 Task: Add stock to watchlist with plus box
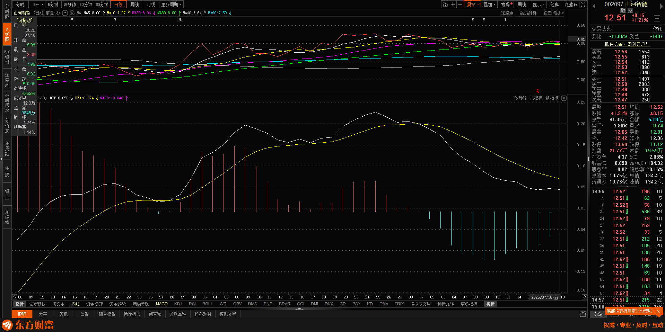pyautogui.click(x=657, y=18)
